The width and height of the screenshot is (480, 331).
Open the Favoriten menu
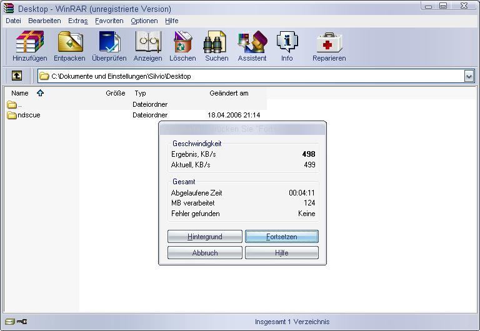(109, 21)
